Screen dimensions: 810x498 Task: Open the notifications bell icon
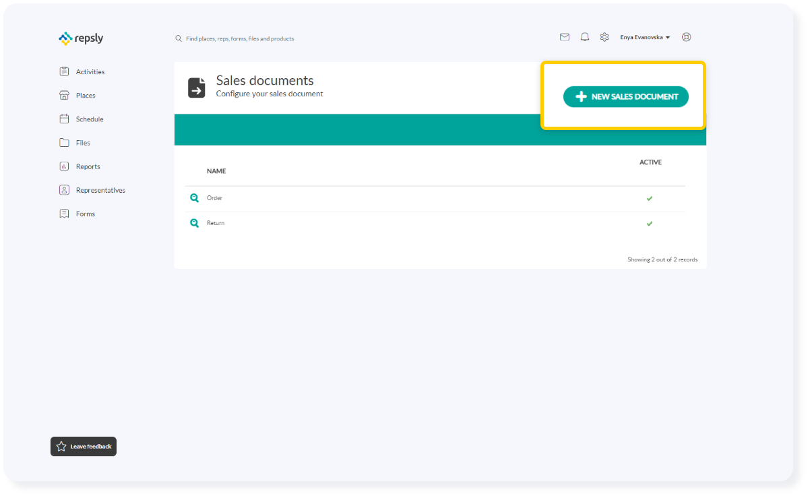(585, 37)
